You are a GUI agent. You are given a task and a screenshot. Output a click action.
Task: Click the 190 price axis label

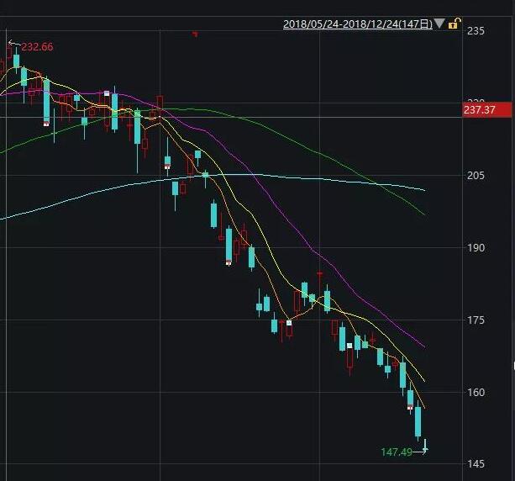click(x=476, y=247)
